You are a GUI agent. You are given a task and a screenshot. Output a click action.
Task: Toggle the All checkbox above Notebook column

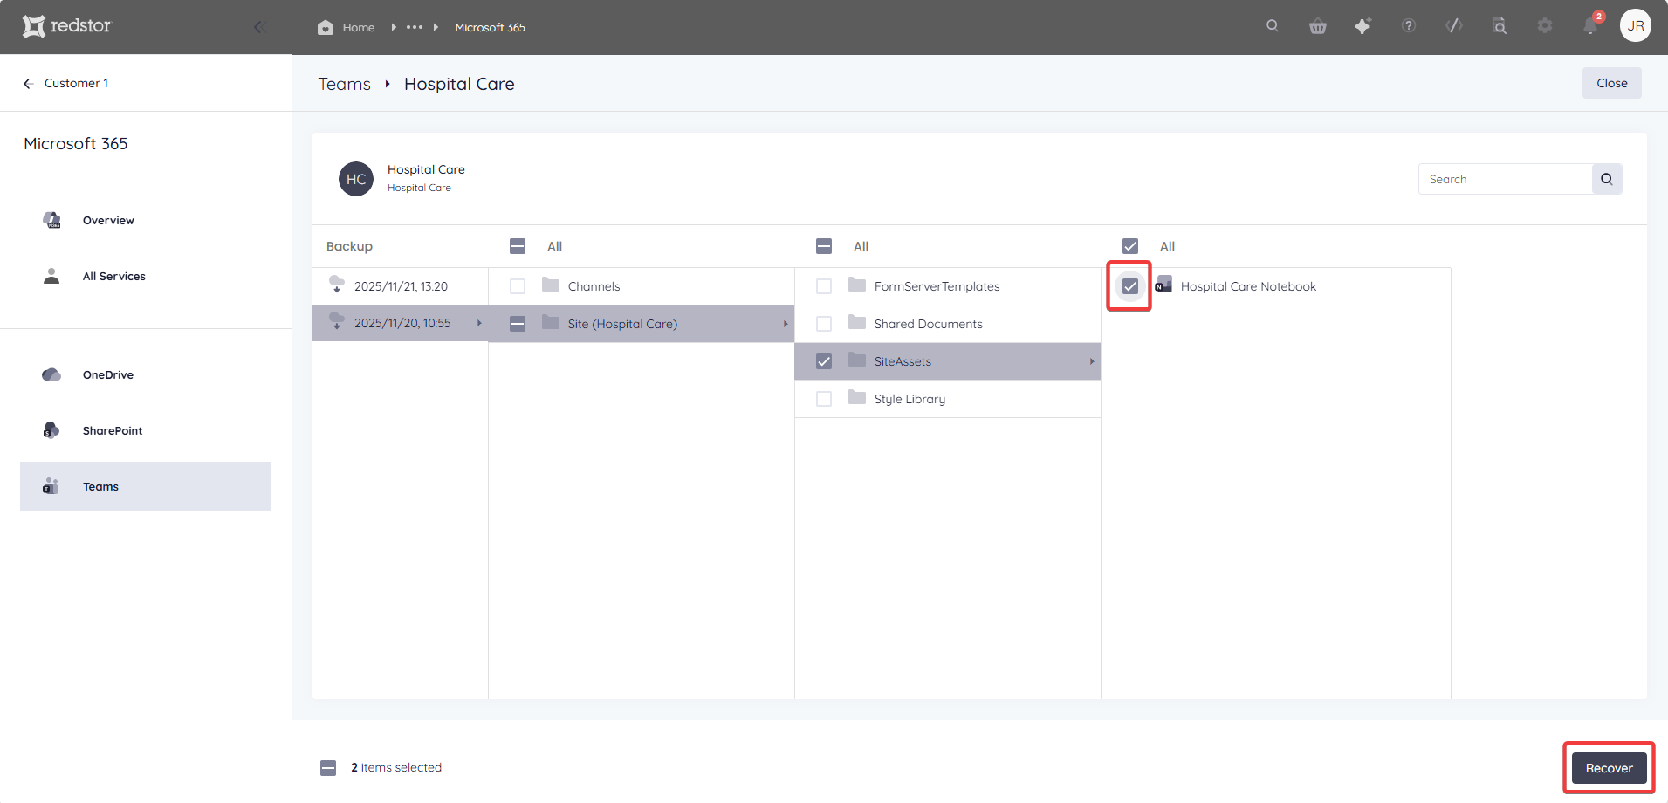click(x=1130, y=246)
